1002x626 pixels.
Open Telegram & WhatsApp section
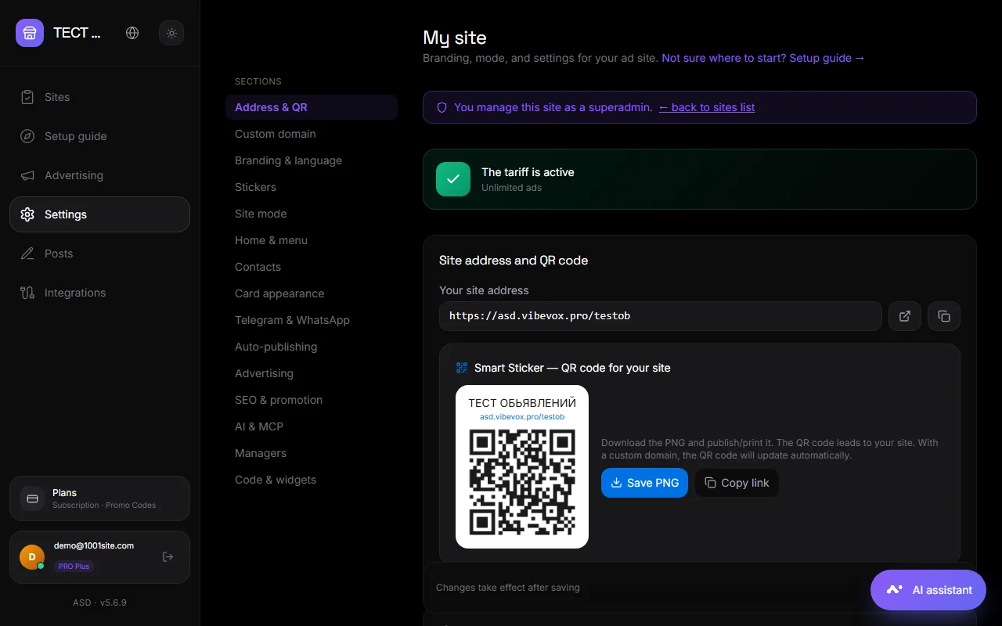(312, 320)
